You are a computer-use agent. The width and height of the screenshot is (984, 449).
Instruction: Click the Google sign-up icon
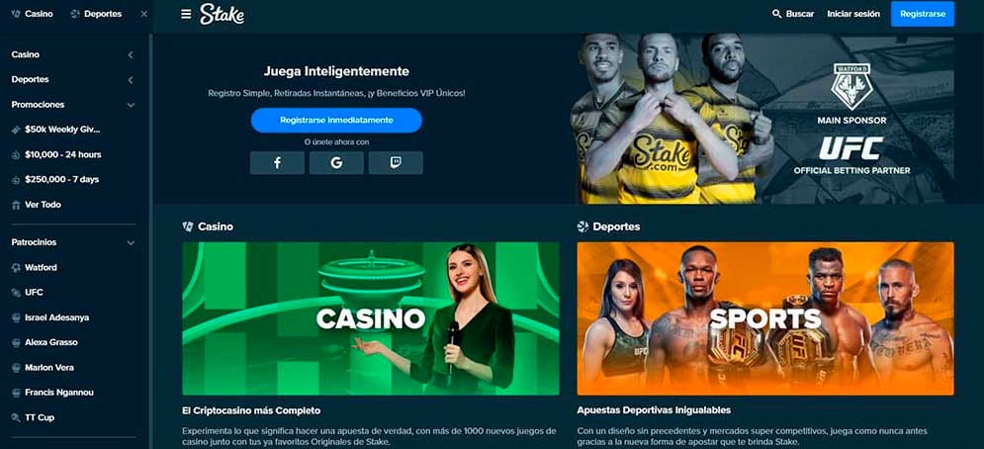pyautogui.click(x=336, y=162)
